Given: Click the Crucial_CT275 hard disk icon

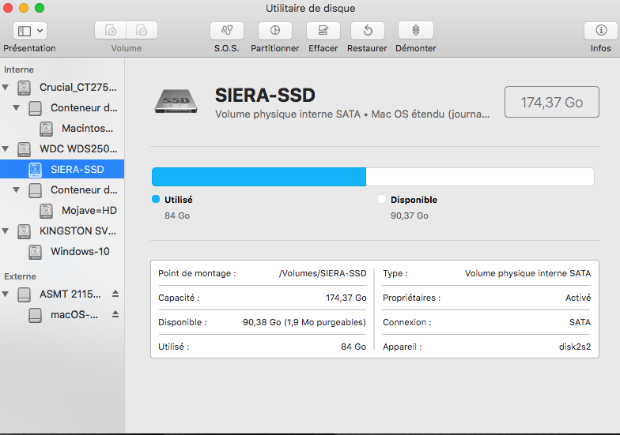Looking at the screenshot, I should point(24,88).
